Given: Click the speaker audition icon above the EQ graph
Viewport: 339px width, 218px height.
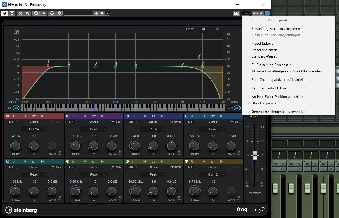Looking at the screenshot, I should tap(204, 29).
